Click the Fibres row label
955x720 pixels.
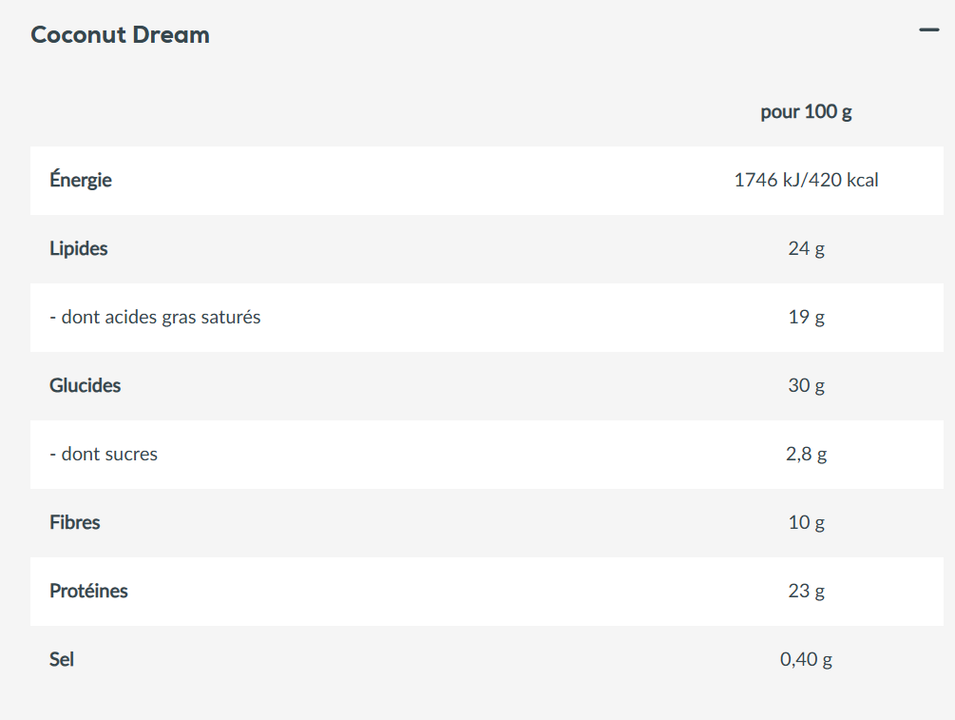tap(75, 522)
